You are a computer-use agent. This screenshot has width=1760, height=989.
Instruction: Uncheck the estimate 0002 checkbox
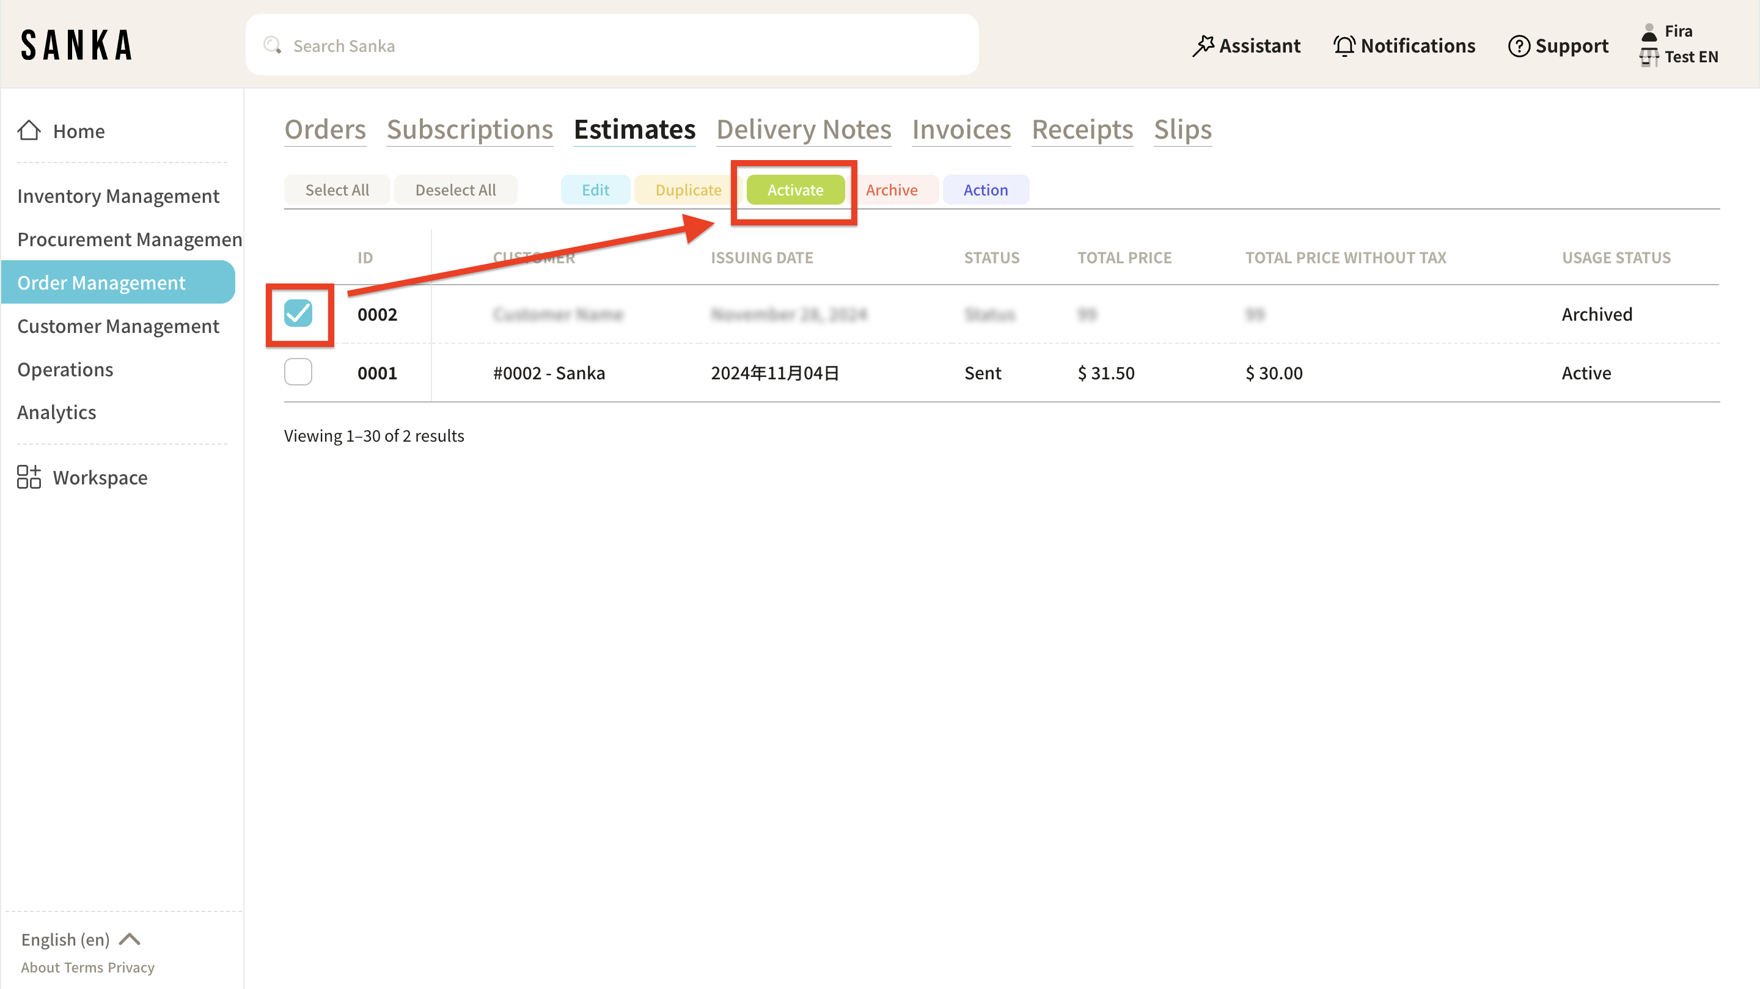(298, 313)
